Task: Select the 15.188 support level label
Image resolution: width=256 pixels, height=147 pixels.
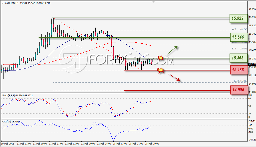Action: (239, 70)
